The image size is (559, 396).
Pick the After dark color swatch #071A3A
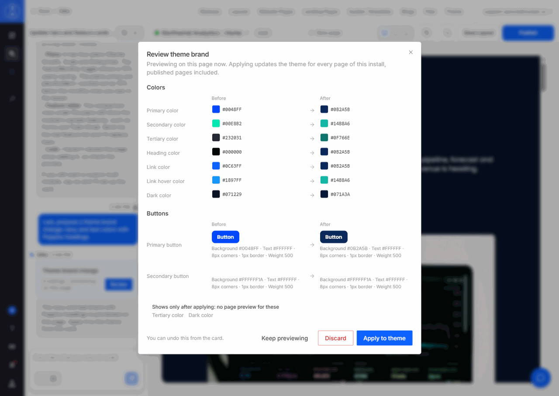(x=324, y=194)
